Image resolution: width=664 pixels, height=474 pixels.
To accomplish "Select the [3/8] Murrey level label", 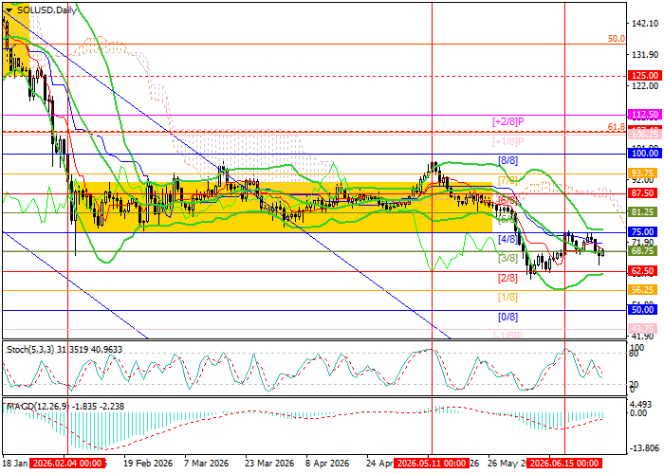I will tap(507, 258).
